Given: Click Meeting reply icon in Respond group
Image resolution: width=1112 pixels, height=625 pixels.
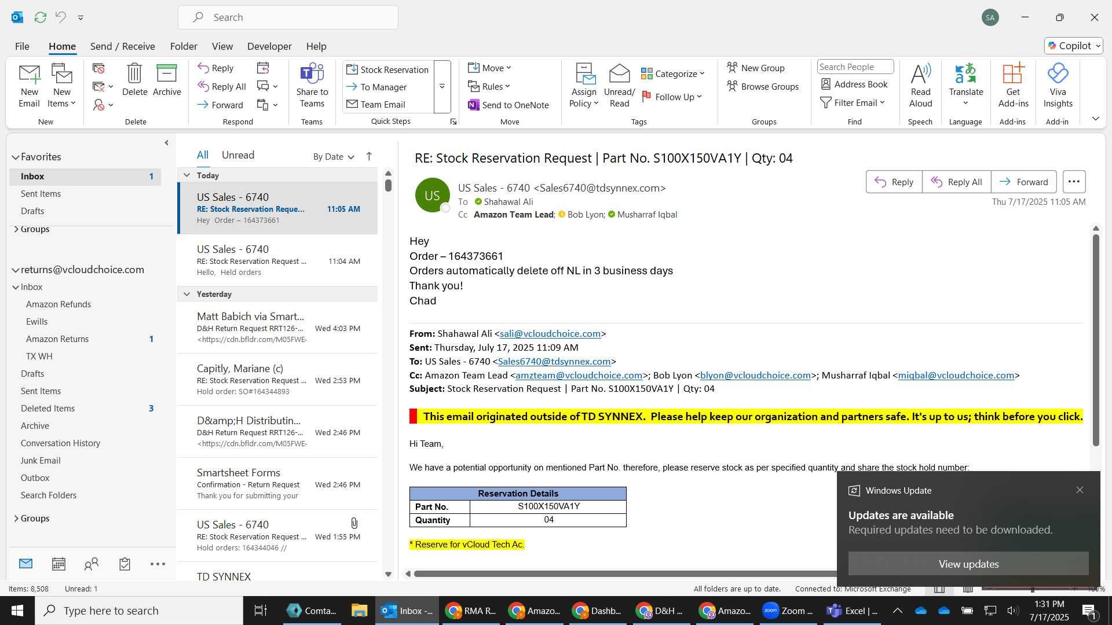Looking at the screenshot, I should 263,68.
